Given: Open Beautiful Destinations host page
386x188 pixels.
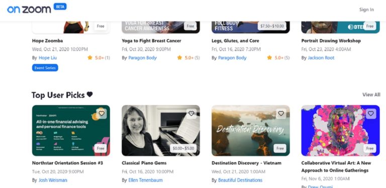Looking at the screenshot, I should pos(240,180).
